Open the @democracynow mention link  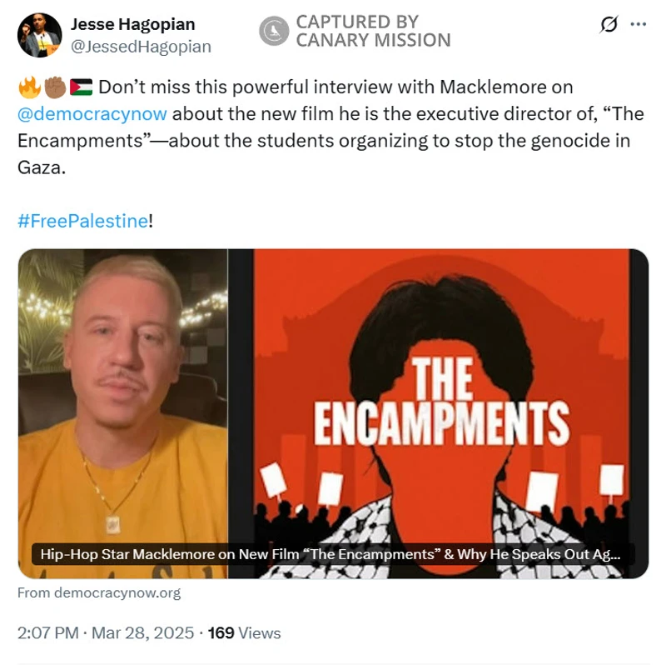[x=92, y=114]
